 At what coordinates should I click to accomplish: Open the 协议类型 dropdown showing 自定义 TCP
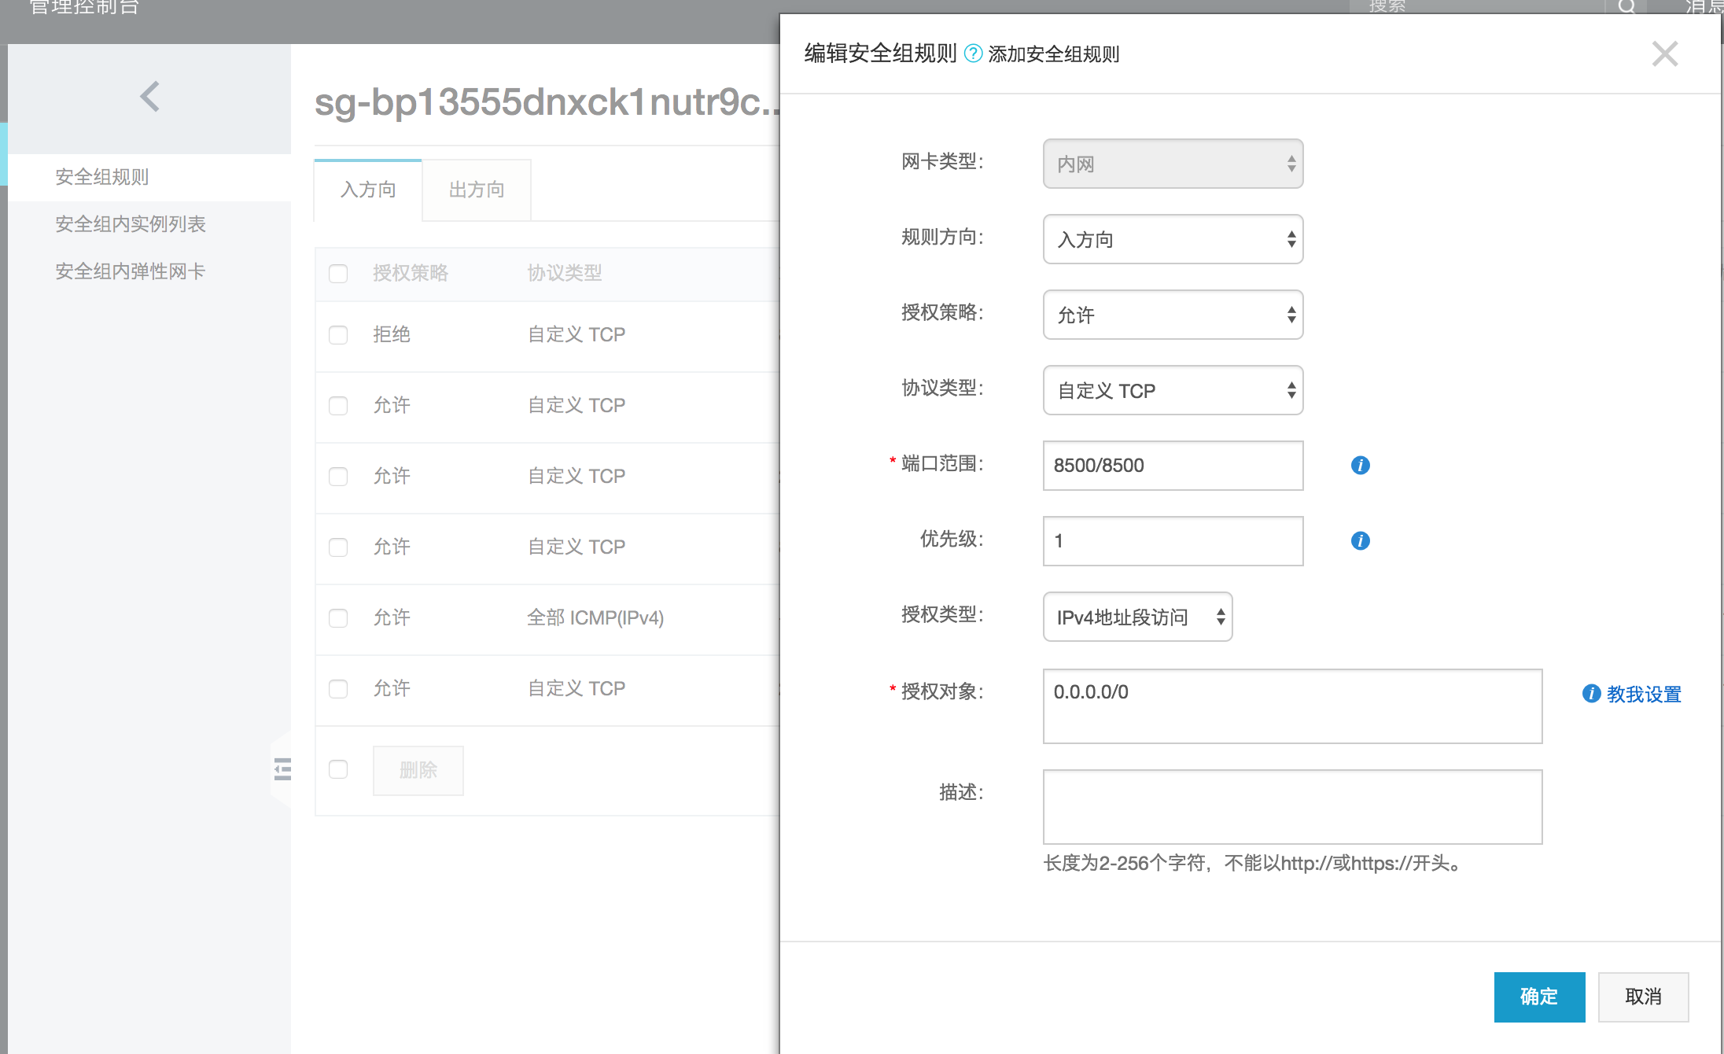coord(1172,390)
